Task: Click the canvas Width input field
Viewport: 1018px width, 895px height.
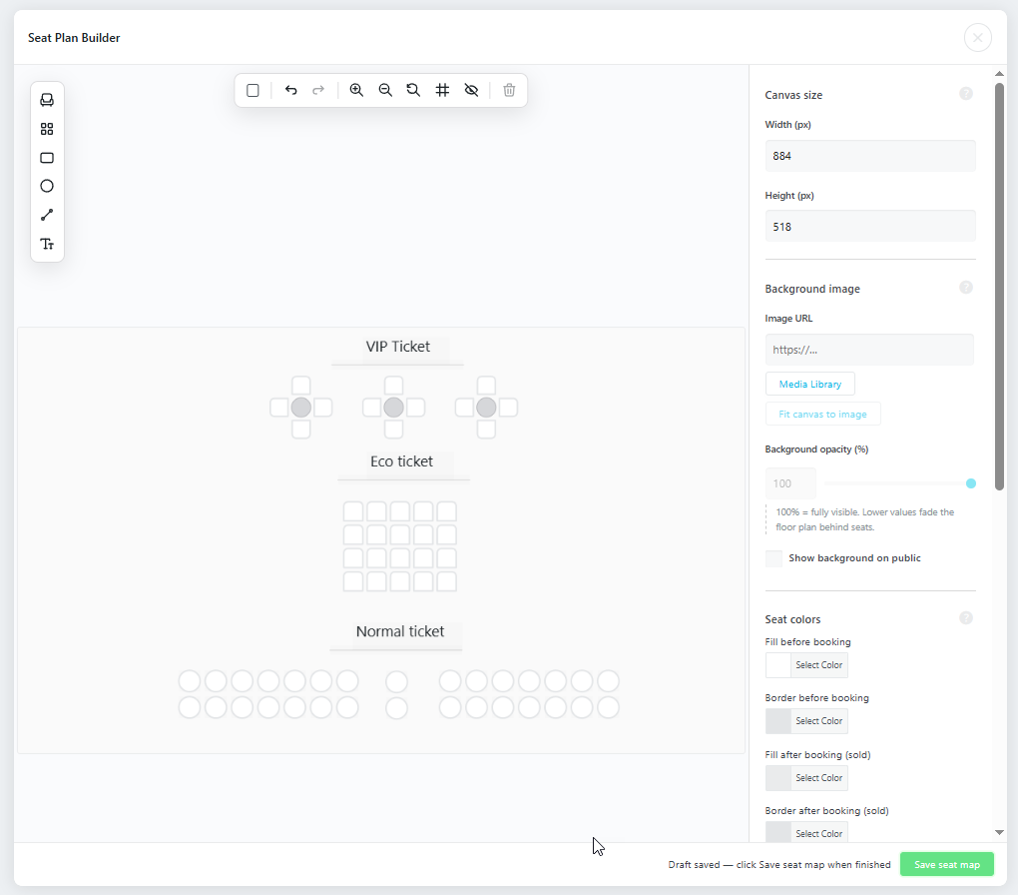Action: tap(870, 156)
